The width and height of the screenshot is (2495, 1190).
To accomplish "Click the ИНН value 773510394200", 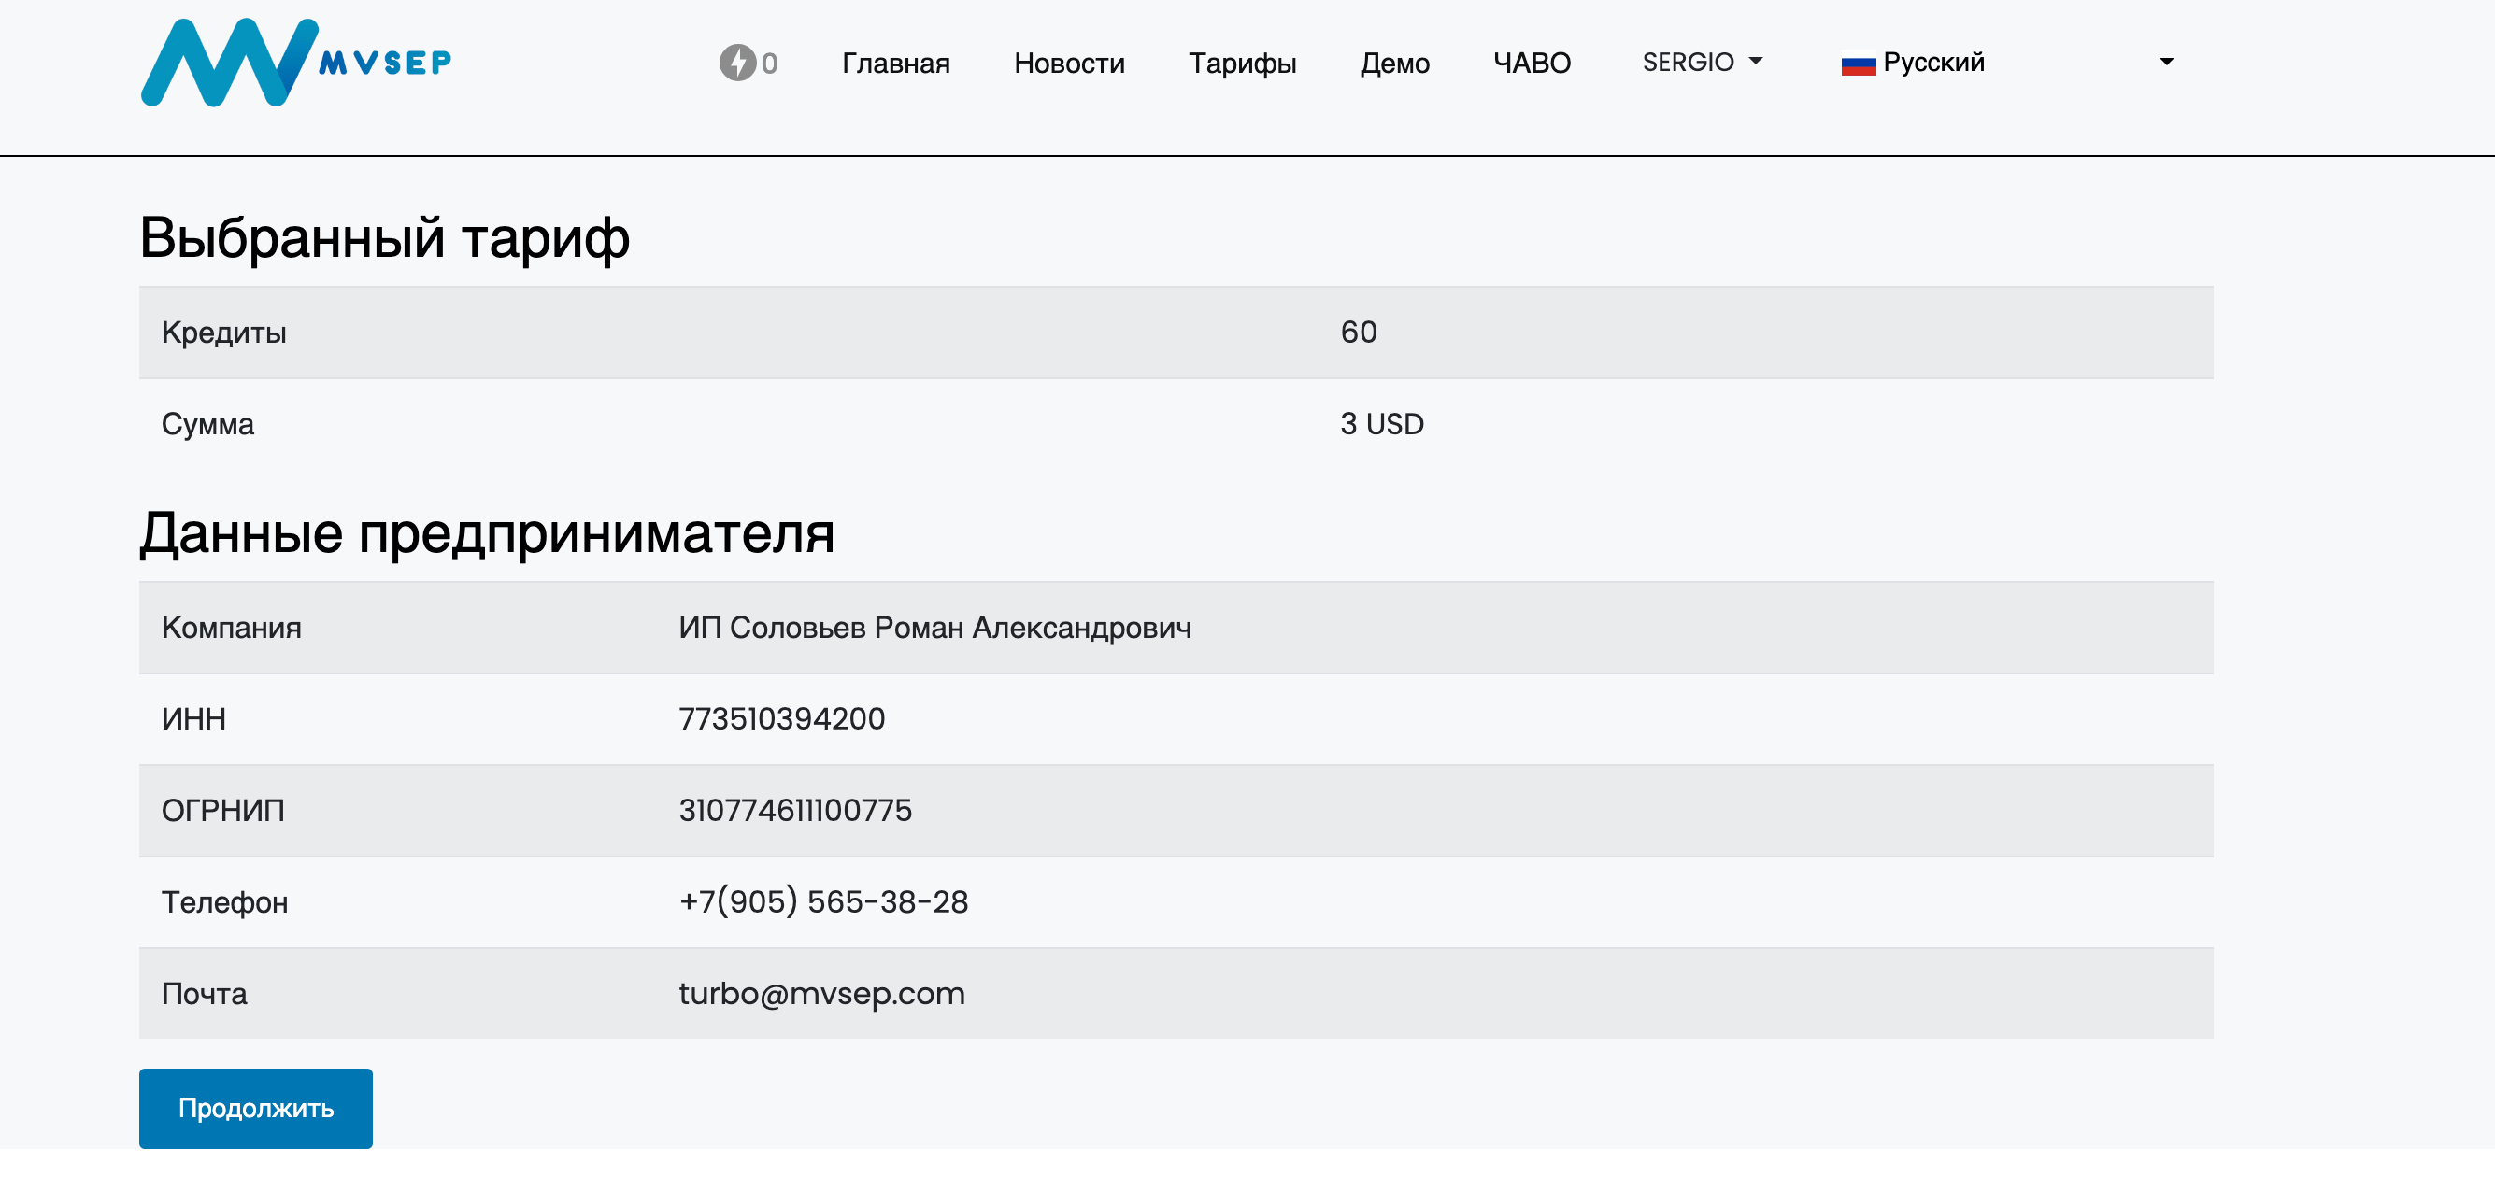I will click(x=780, y=718).
